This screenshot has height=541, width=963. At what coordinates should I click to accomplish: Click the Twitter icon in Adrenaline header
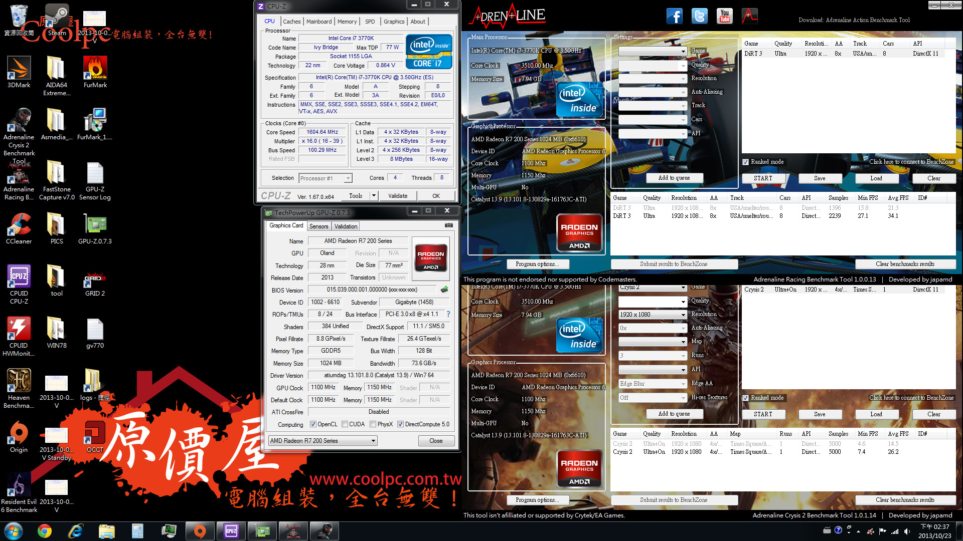pyautogui.click(x=699, y=16)
